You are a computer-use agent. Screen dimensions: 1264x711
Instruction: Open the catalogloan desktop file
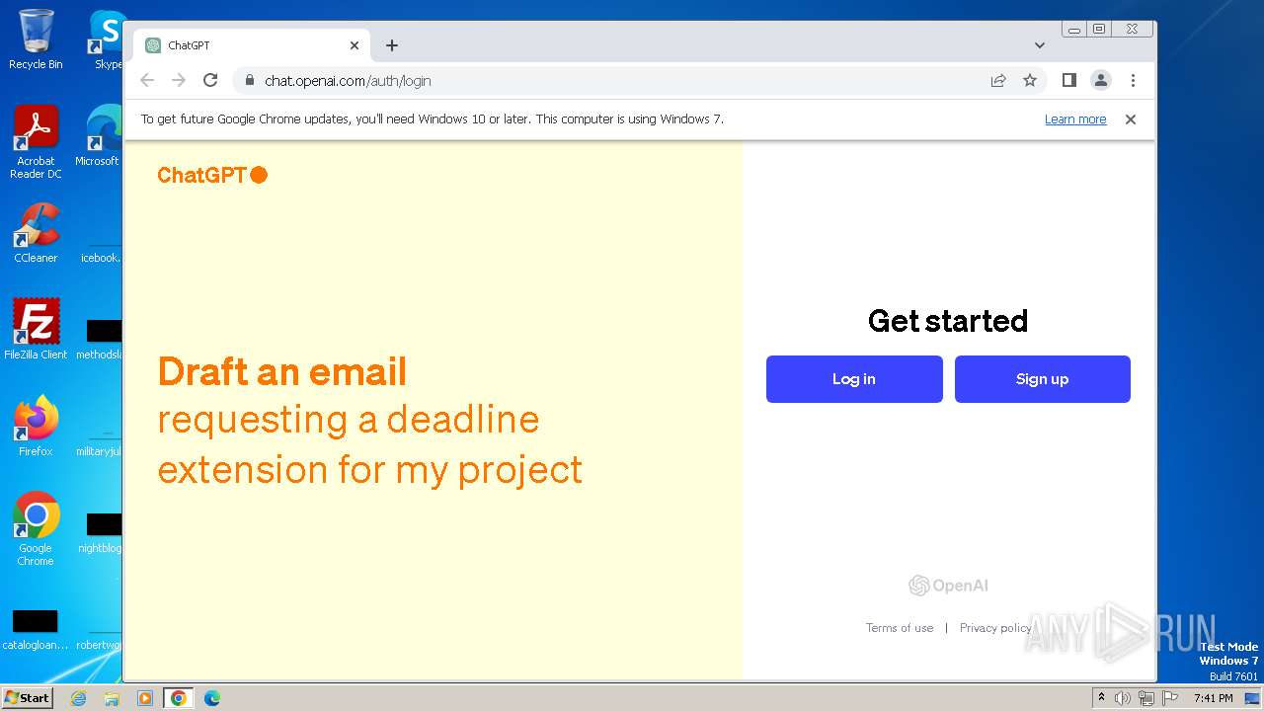coord(36,628)
